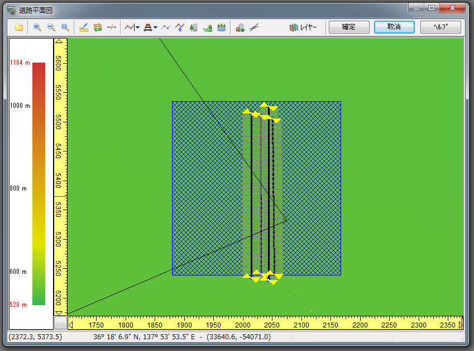
Task: Select the zoom-to-area magnifier tool
Action: click(x=65, y=27)
